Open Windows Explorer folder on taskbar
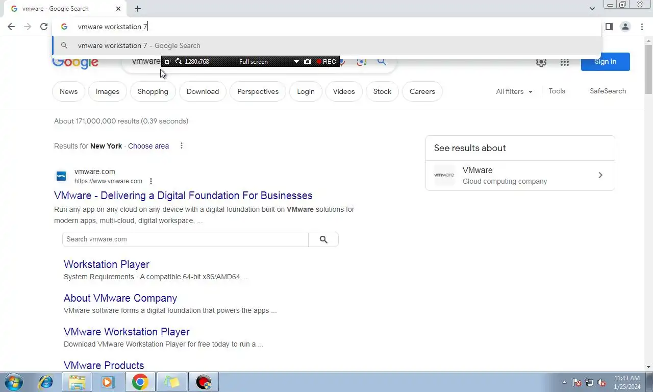 point(77,382)
